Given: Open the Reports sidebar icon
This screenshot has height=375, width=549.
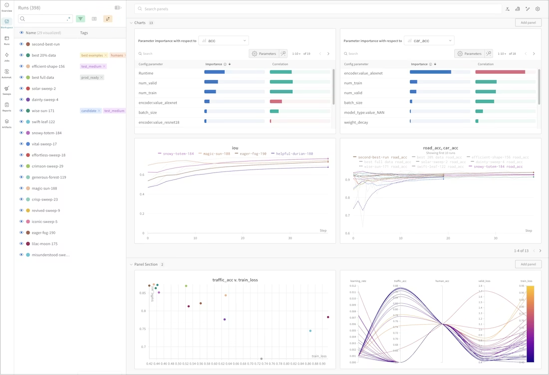Looking at the screenshot, I should (x=6, y=106).
